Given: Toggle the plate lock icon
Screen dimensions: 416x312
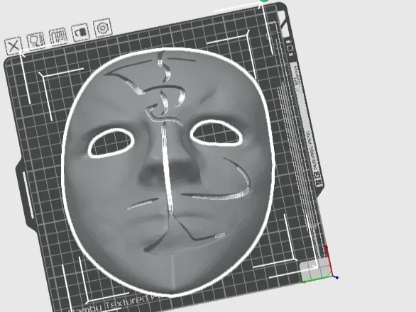Looking at the screenshot, I should tap(80, 32).
